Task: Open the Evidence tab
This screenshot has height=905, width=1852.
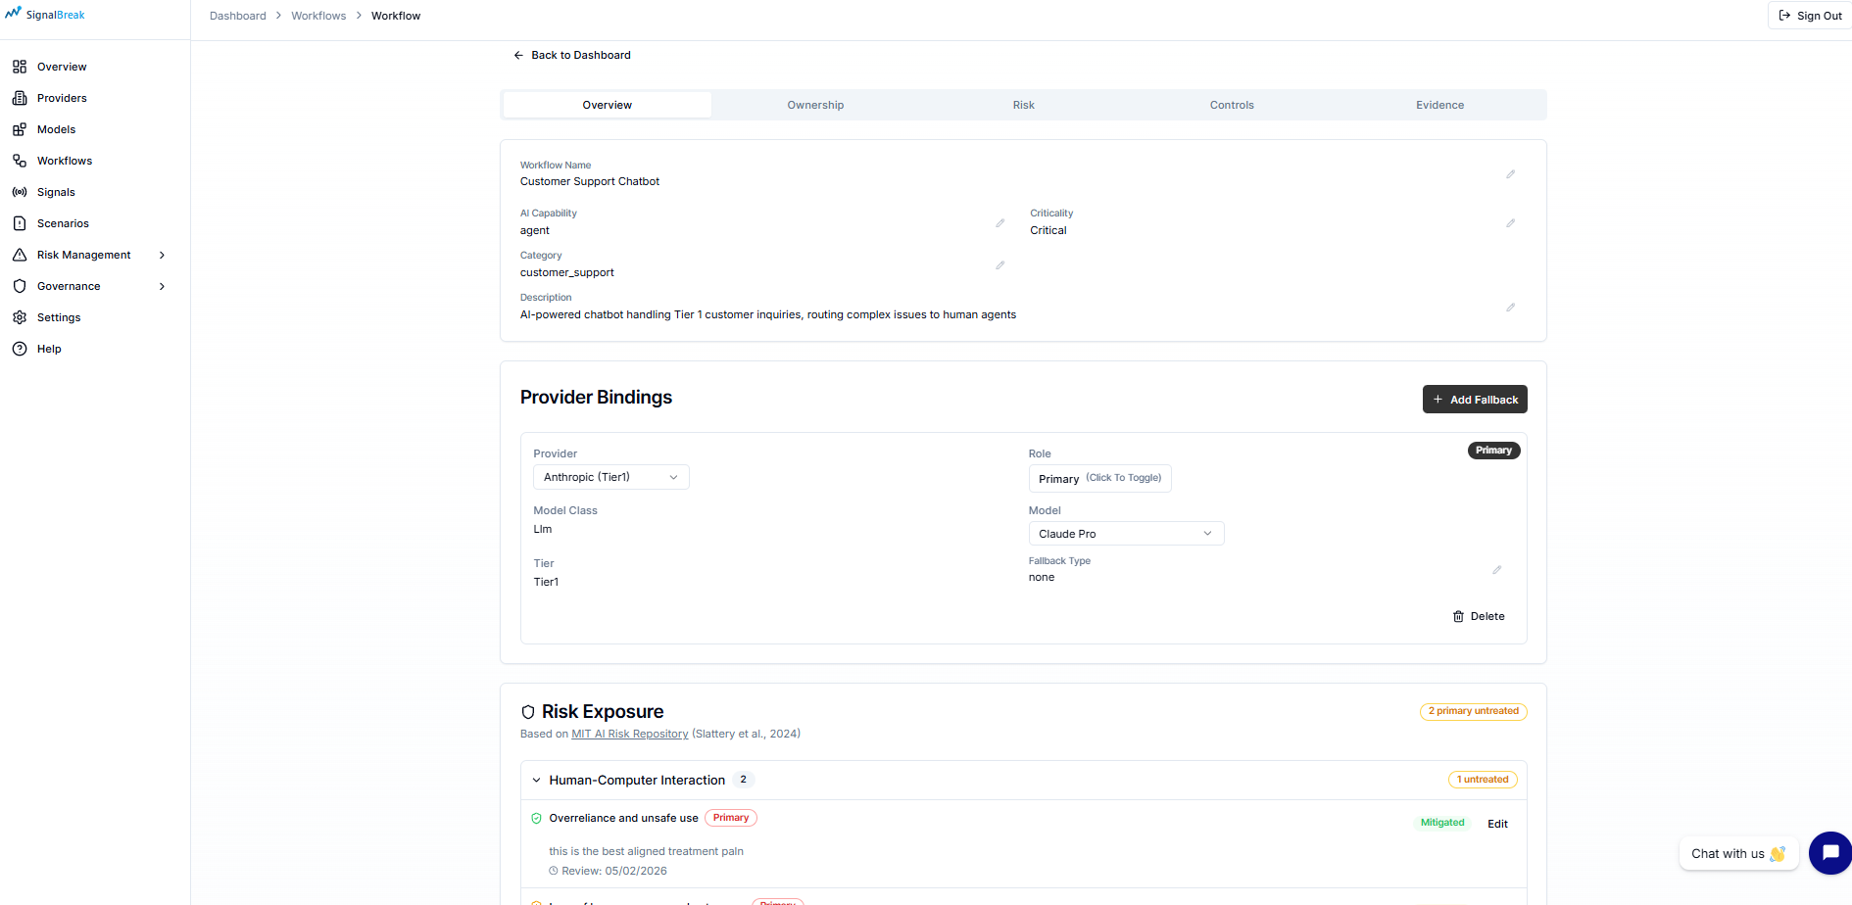Action: tap(1439, 105)
